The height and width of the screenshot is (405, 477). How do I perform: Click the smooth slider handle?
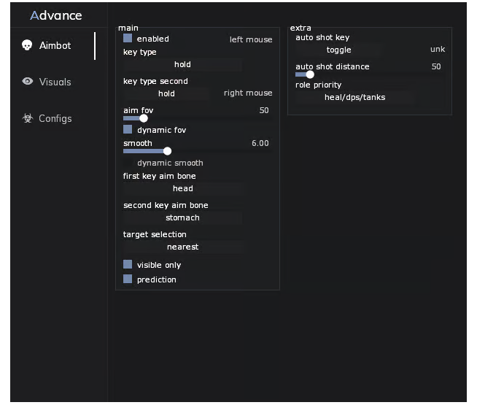click(167, 151)
